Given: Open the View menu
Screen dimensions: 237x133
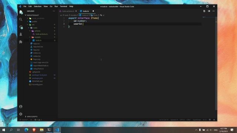Looking at the screenshot, I should [46, 7].
